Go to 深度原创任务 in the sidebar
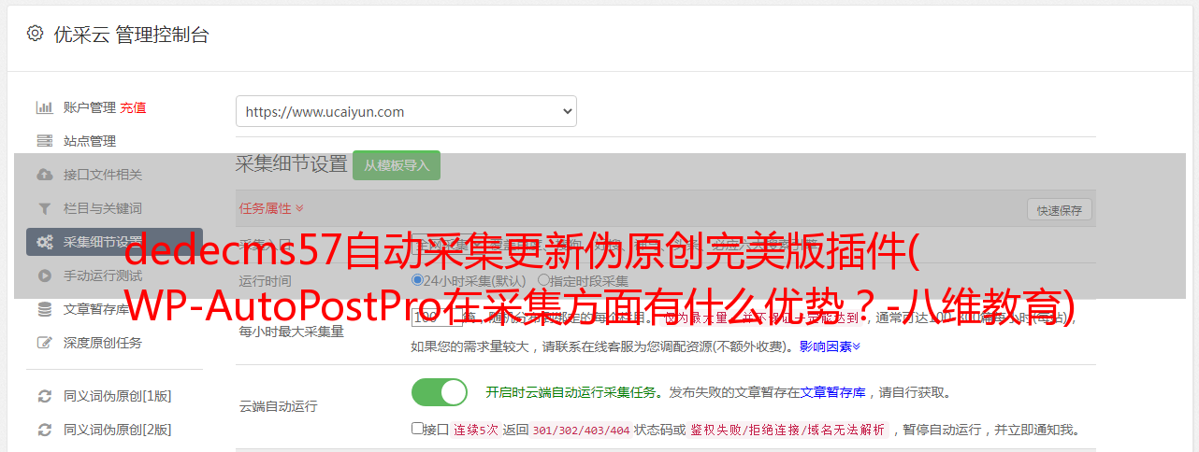1199x452 pixels. pos(103,343)
